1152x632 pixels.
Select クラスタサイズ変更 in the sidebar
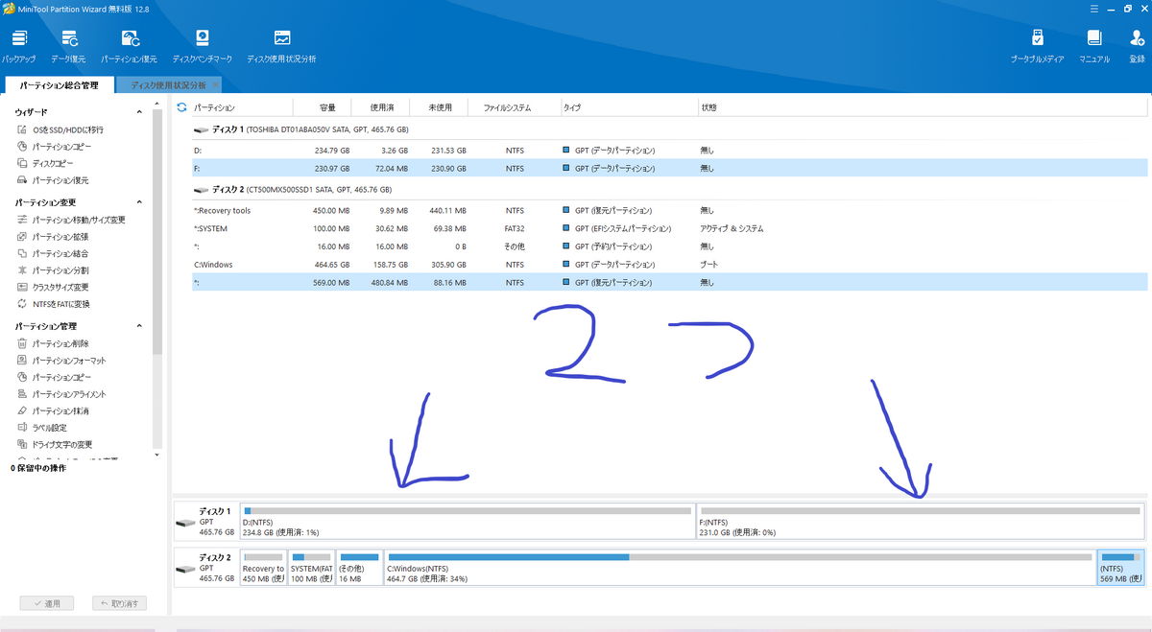point(54,287)
